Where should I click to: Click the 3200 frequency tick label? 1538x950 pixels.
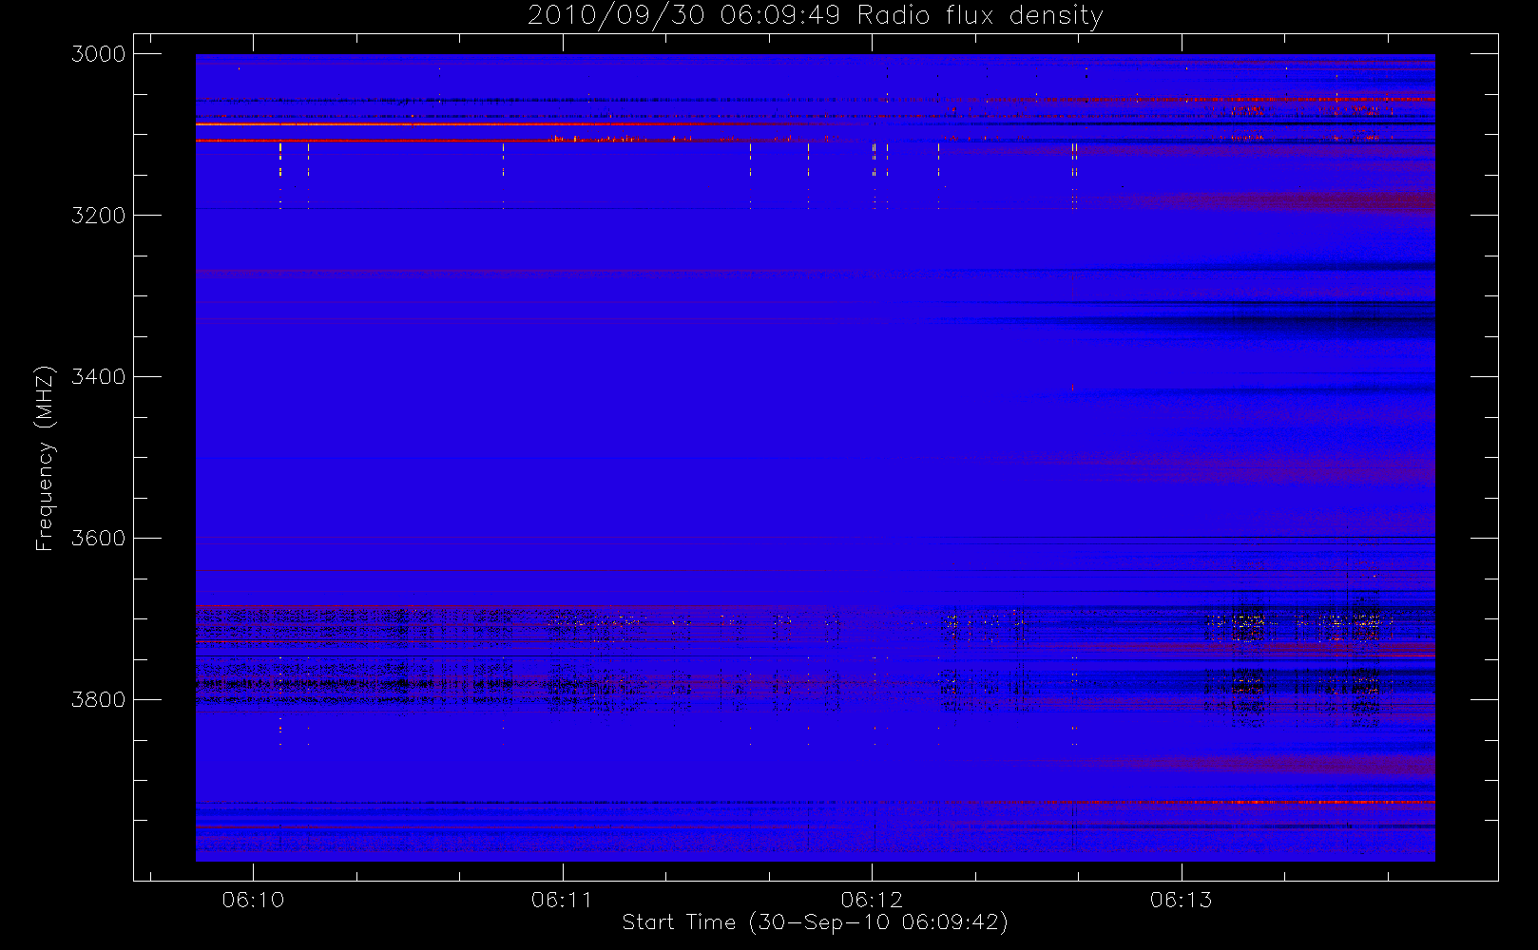(99, 216)
